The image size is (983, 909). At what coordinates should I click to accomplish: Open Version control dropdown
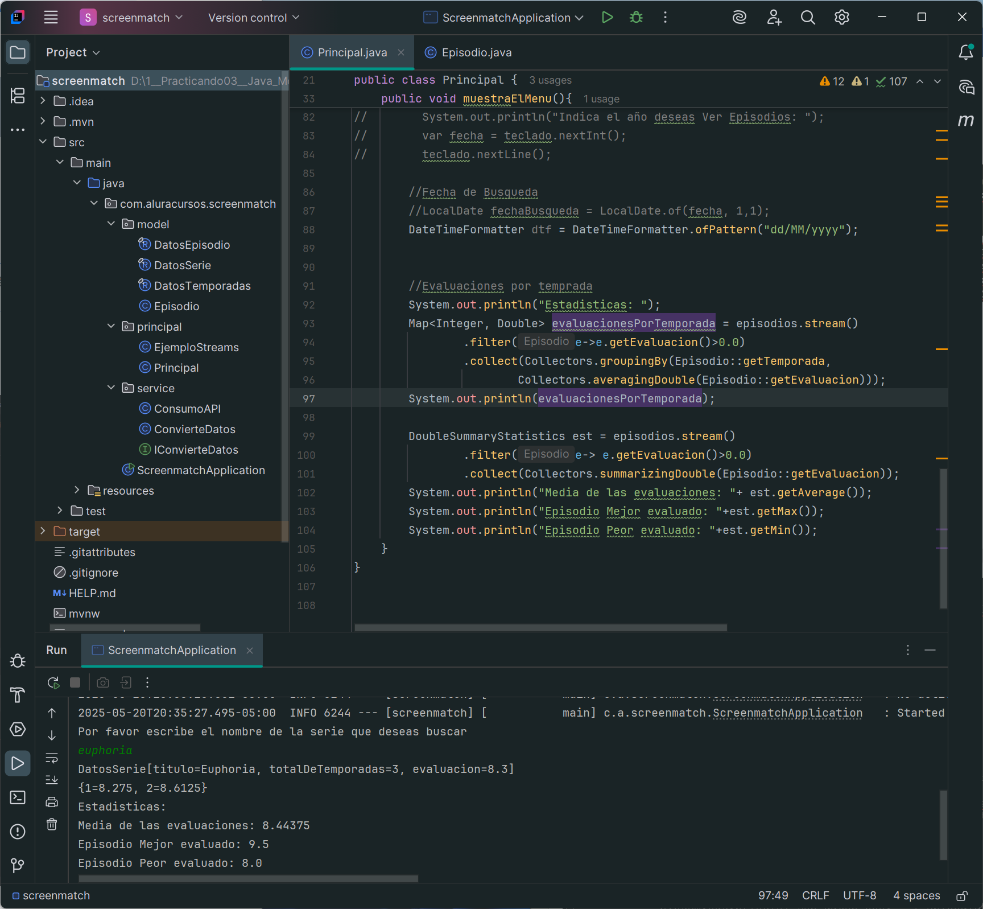coord(254,18)
